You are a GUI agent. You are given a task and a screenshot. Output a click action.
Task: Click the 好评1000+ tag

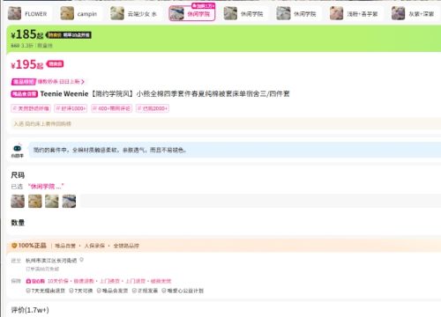coord(71,108)
